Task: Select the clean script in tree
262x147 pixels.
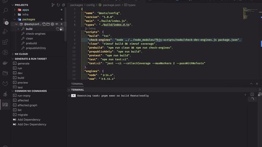Action: pos(29,38)
